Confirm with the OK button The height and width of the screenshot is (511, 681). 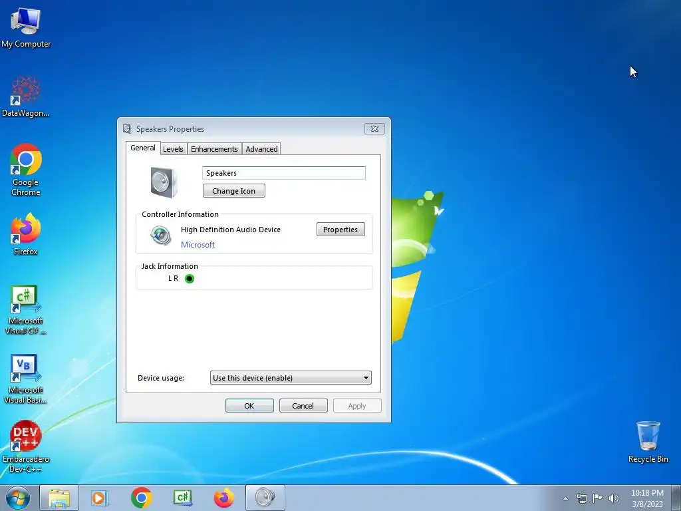point(249,405)
